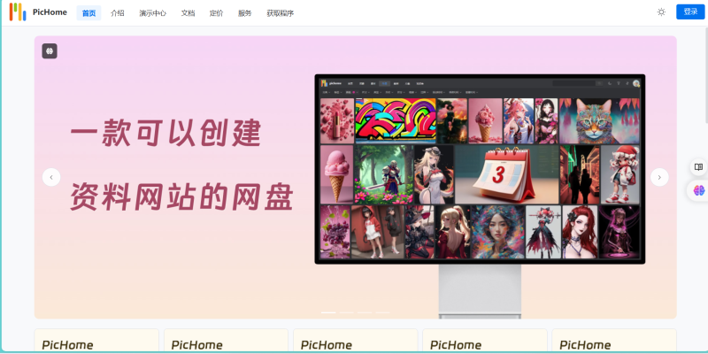
Task: Click the page vertical scrollbar
Action: 705,77
